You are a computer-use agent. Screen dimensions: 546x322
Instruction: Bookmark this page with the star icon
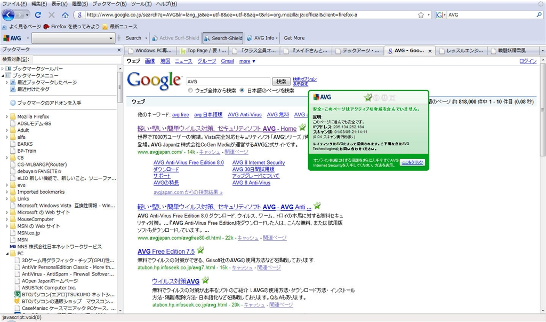(x=421, y=15)
